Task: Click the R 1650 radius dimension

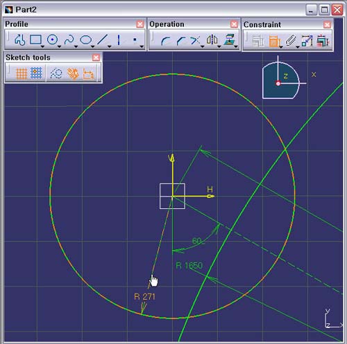Action: click(189, 266)
